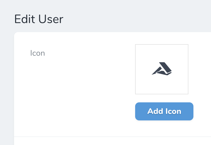Select the dark logo glyph in the preview
The height and width of the screenshot is (145, 211).
tap(162, 69)
